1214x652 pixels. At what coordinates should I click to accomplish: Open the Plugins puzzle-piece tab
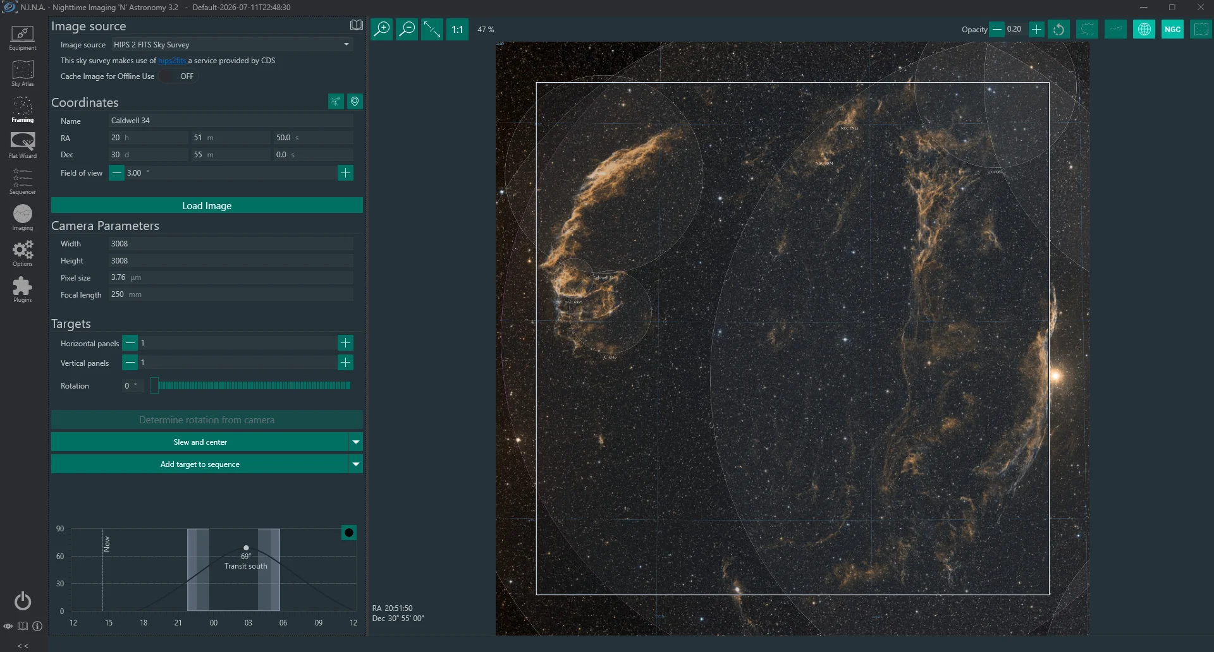click(x=23, y=290)
